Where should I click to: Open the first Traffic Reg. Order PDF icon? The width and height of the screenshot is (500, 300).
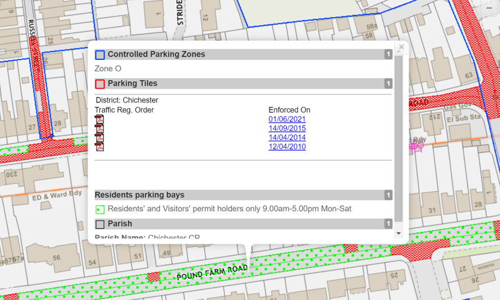pyautogui.click(x=99, y=119)
